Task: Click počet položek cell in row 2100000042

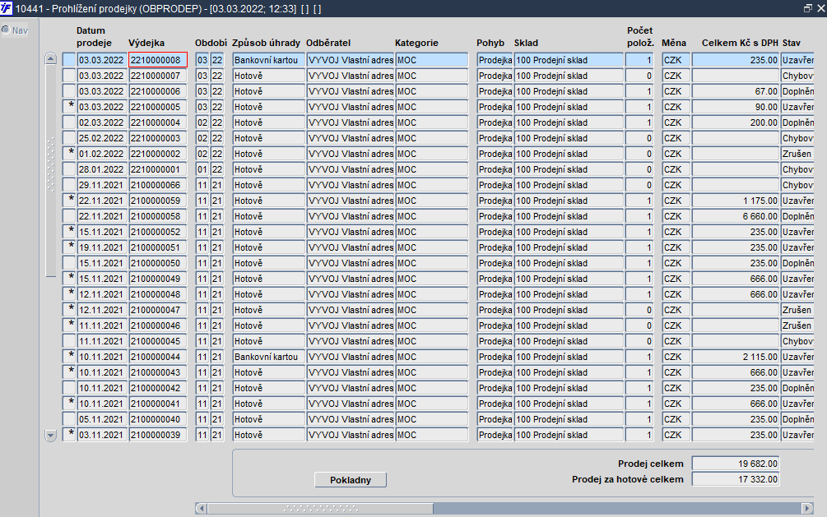Action: [639, 388]
